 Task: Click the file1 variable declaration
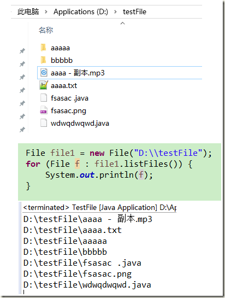62,153
